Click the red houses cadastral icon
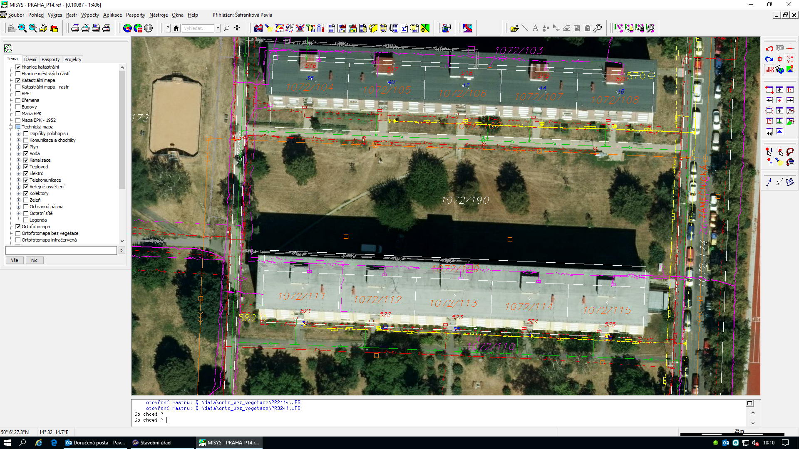Image resolution: width=799 pixels, height=449 pixels. (x=258, y=28)
